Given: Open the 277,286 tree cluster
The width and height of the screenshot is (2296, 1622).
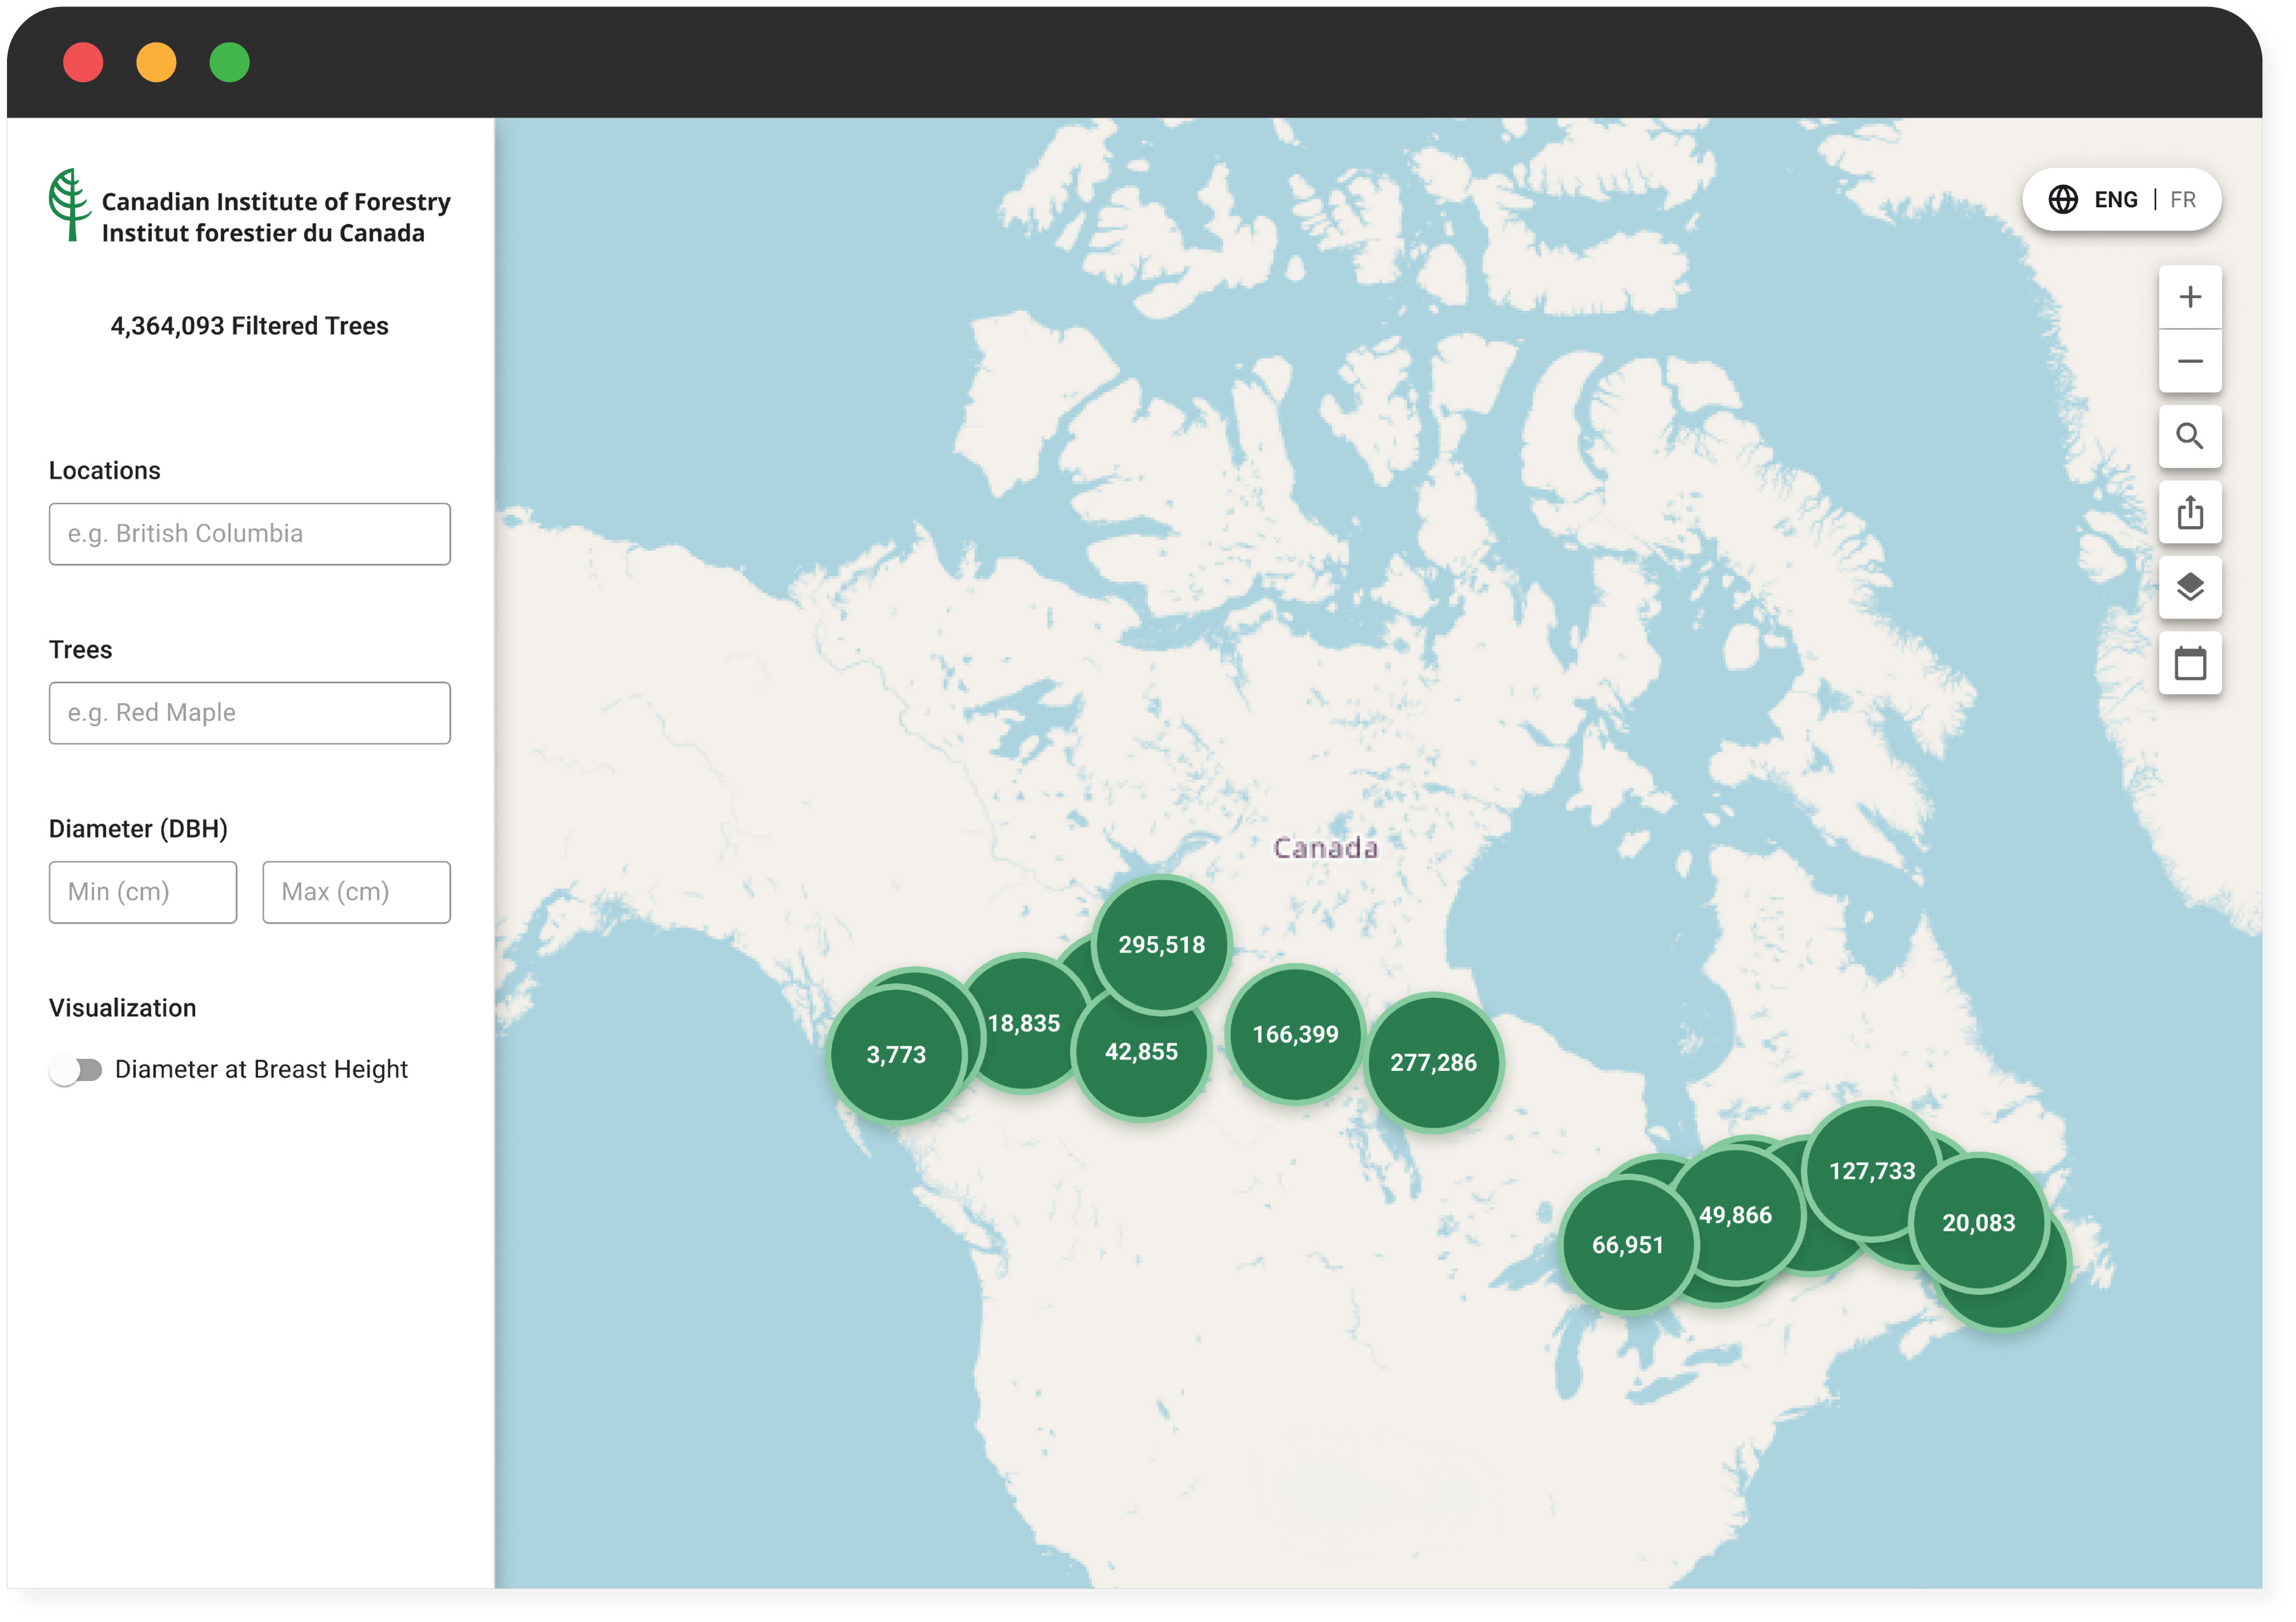Looking at the screenshot, I should click(1433, 1062).
